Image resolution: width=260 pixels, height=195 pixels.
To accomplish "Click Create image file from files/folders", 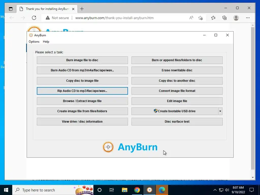I will [82, 111].
